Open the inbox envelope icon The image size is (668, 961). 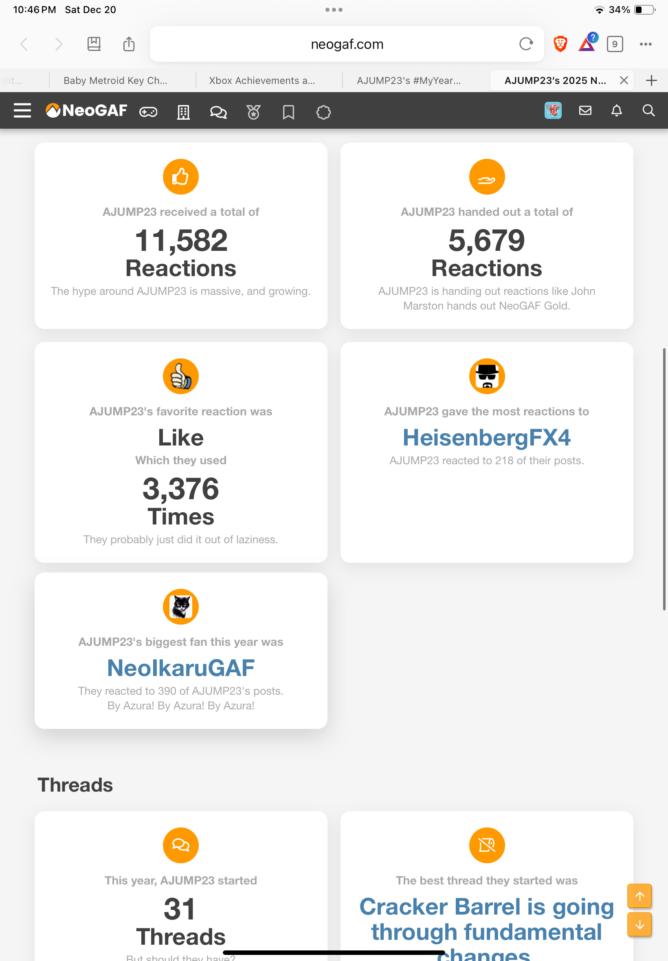click(x=585, y=110)
